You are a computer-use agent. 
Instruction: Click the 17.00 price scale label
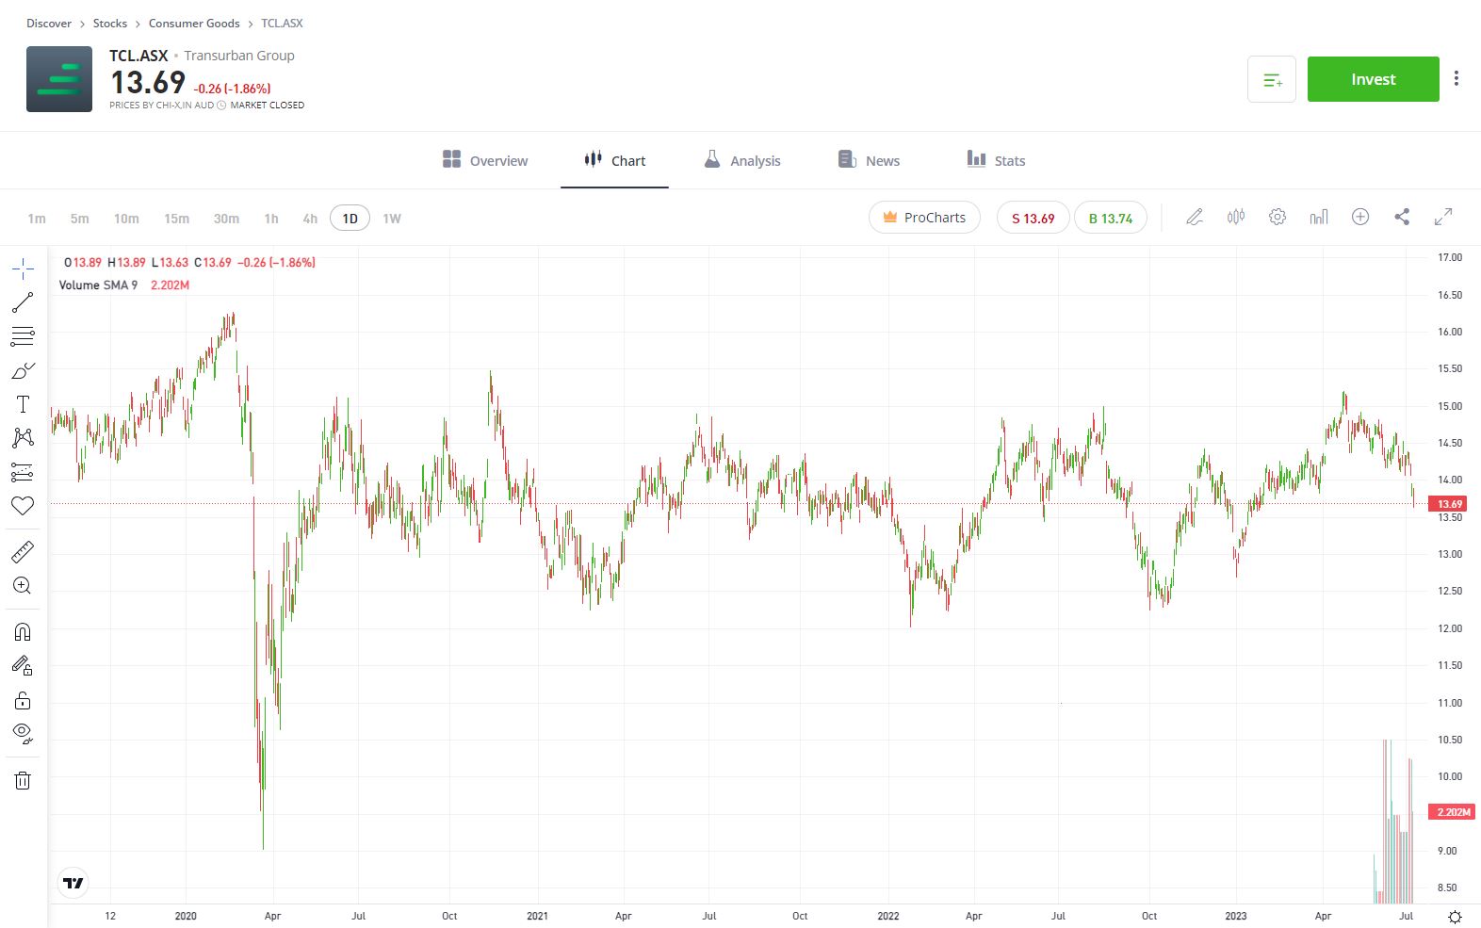click(1450, 257)
